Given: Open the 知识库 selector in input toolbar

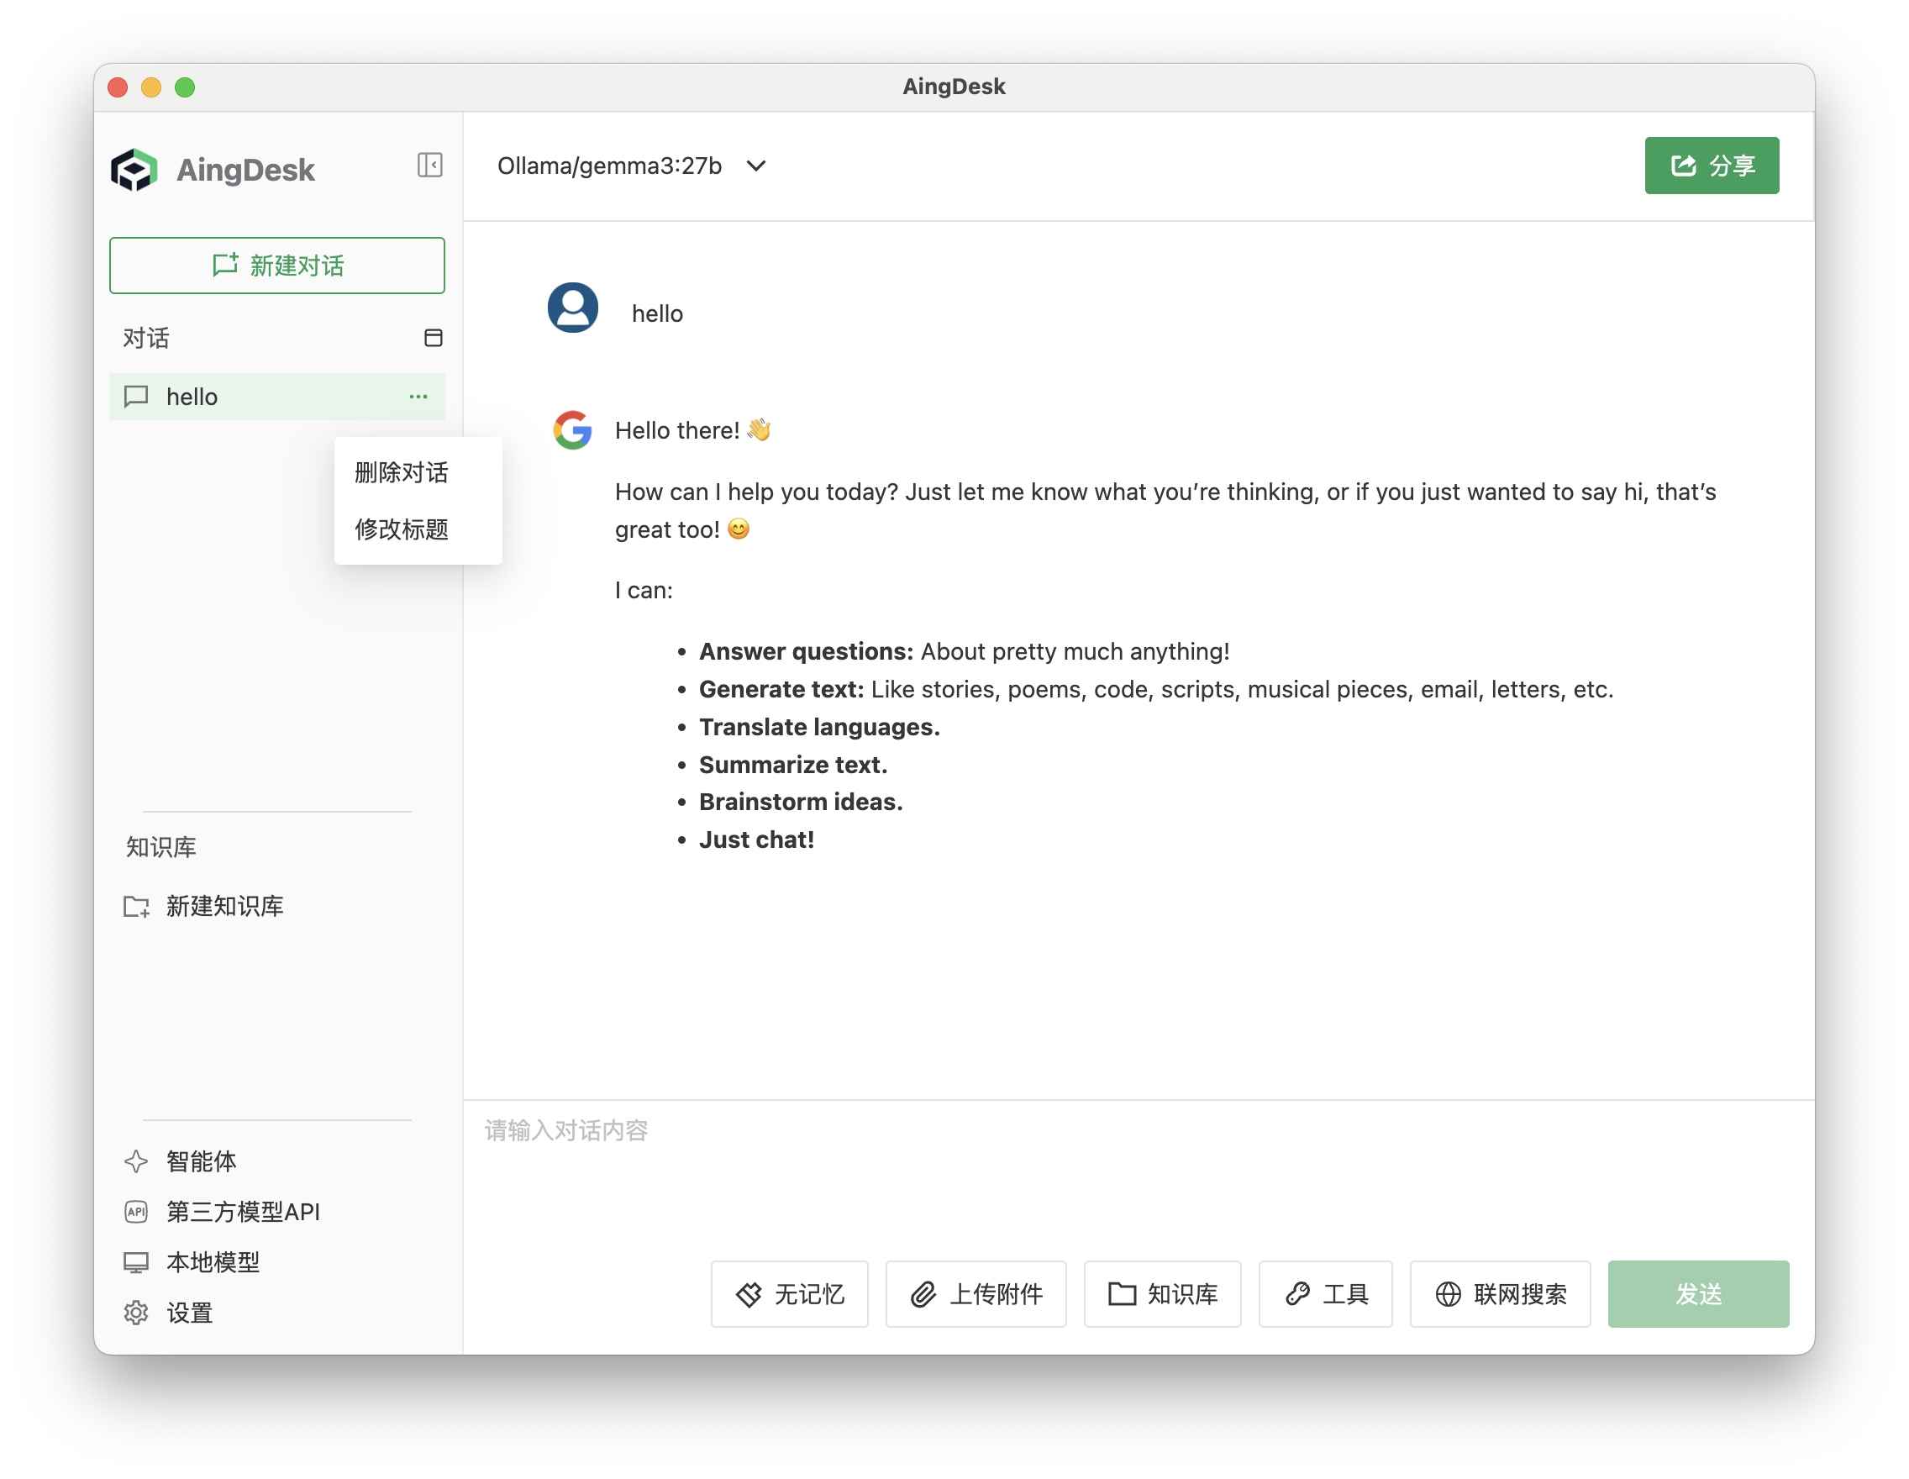Looking at the screenshot, I should [1163, 1293].
